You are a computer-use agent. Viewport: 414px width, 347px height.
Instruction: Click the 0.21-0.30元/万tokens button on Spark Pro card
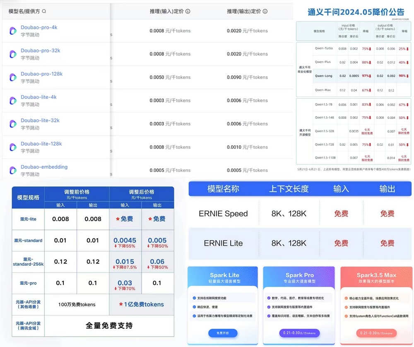pos(299,333)
